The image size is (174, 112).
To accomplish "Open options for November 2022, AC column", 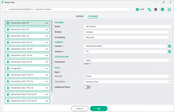I will point(47,36).
